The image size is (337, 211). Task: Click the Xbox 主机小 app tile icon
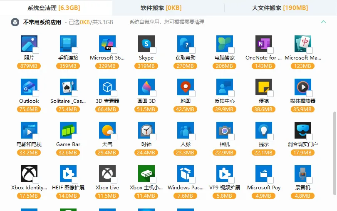[x=146, y=174]
